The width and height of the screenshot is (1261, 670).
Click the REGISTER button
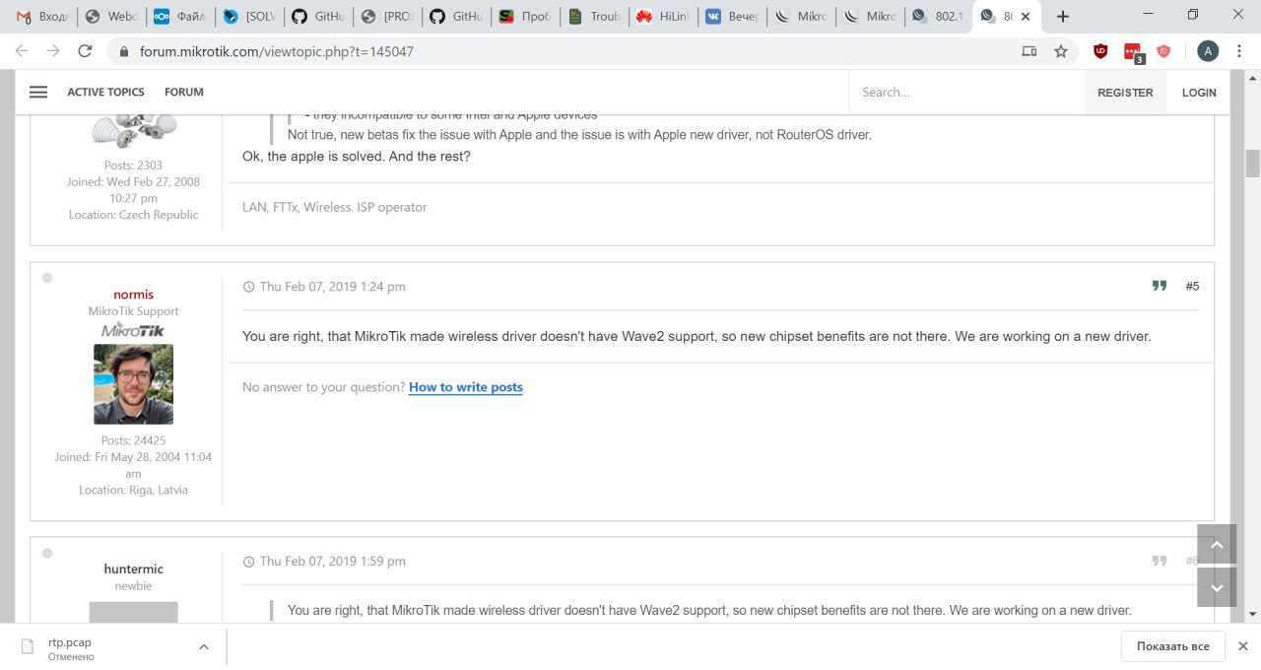(x=1125, y=93)
